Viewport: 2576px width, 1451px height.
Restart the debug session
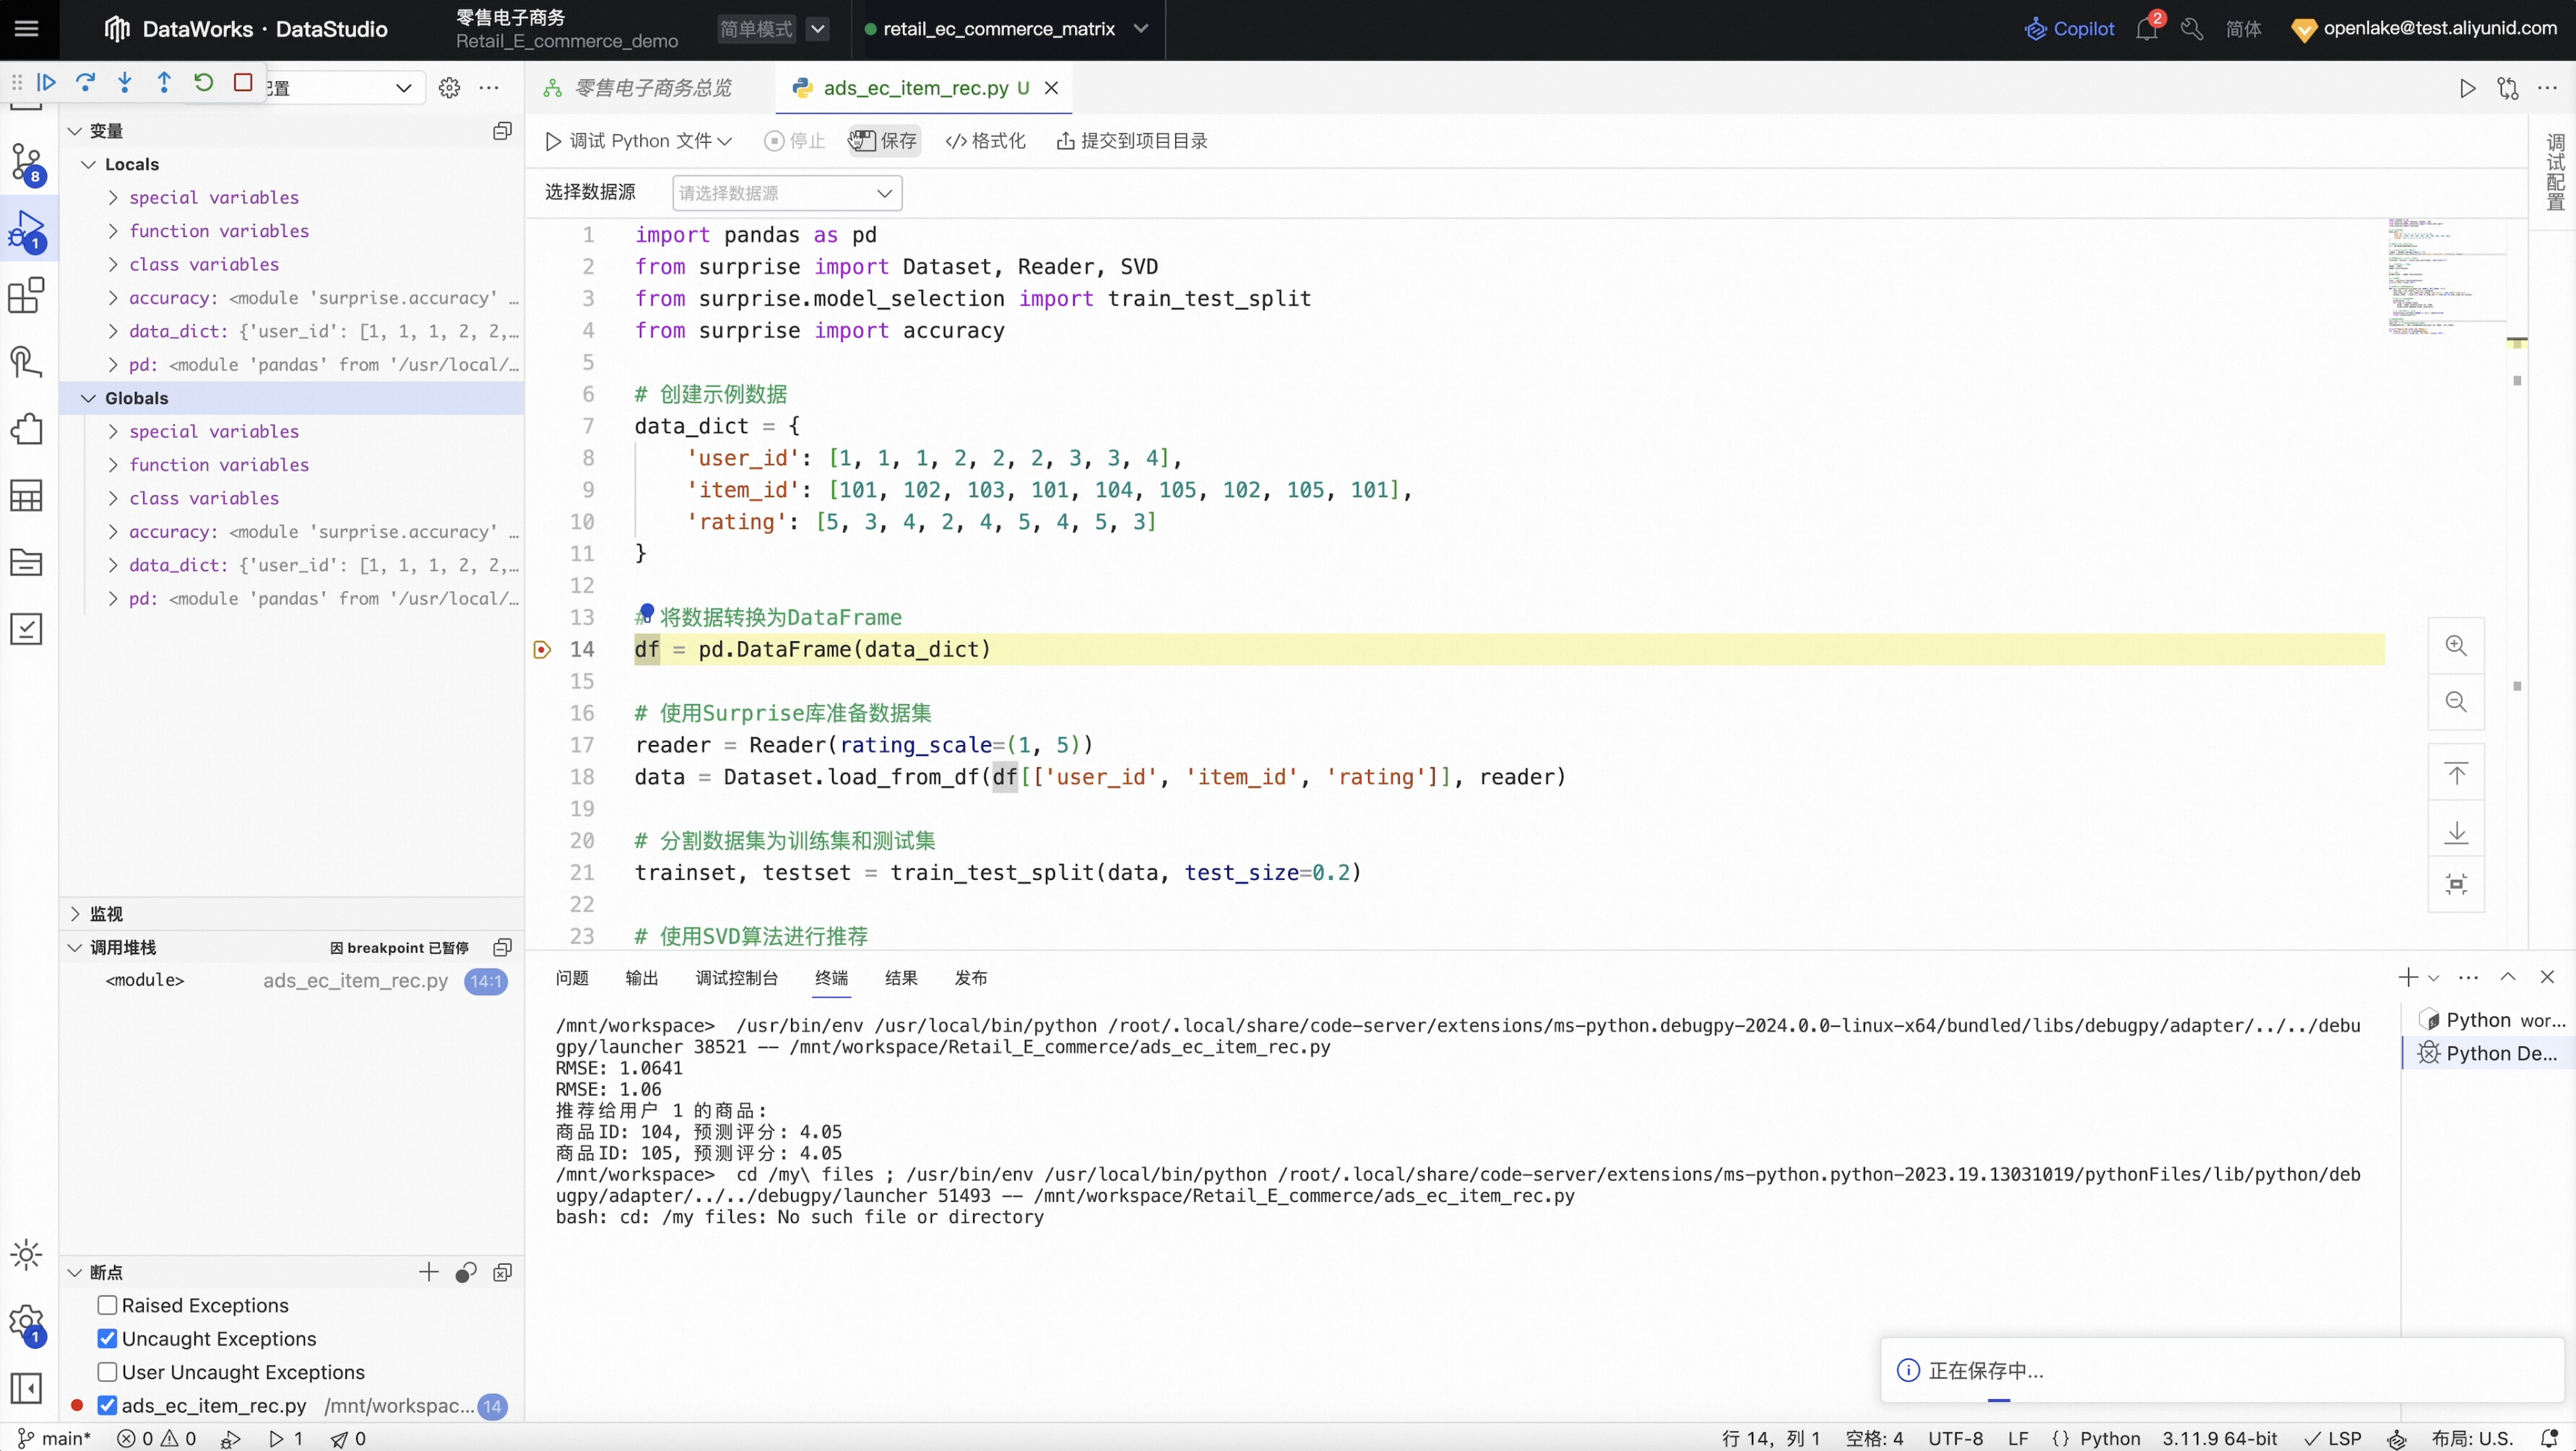pos(204,83)
